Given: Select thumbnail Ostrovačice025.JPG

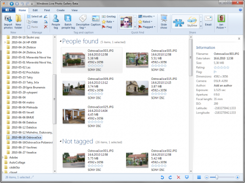Looking at the screenshot, I should pyautogui.click(x=73, y=116).
